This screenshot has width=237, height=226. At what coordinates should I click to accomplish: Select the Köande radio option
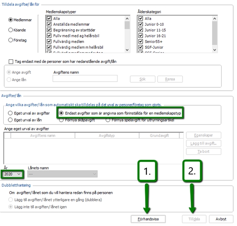coord(10,30)
